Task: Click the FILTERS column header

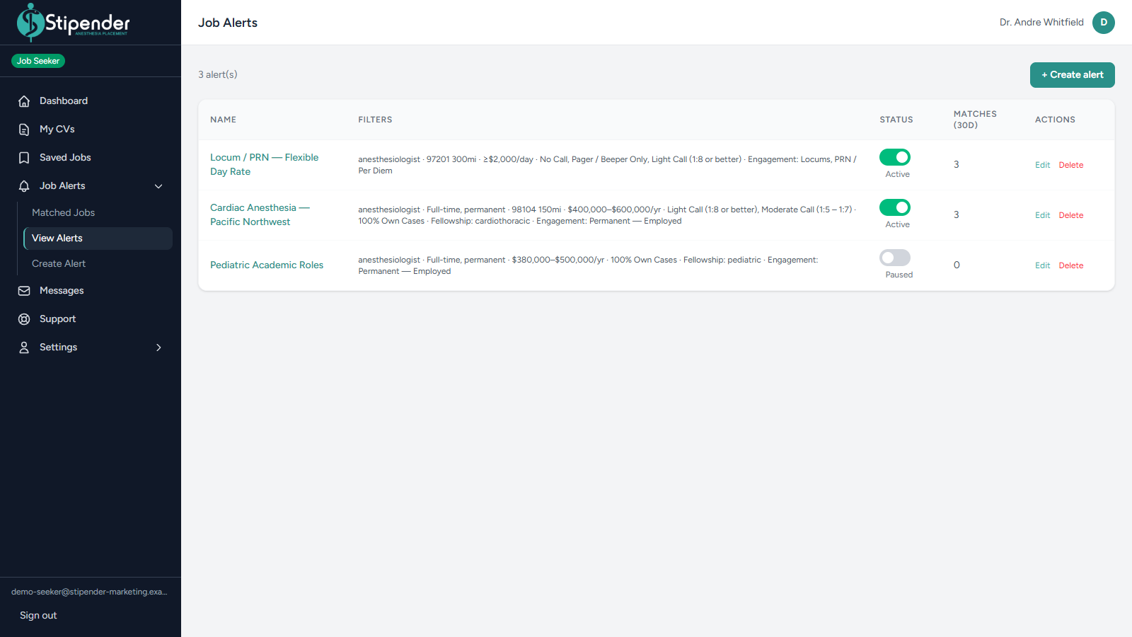Action: pyautogui.click(x=375, y=120)
